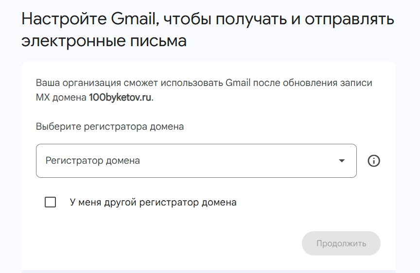Click the word 'получать' in the heading

[x=251, y=19]
